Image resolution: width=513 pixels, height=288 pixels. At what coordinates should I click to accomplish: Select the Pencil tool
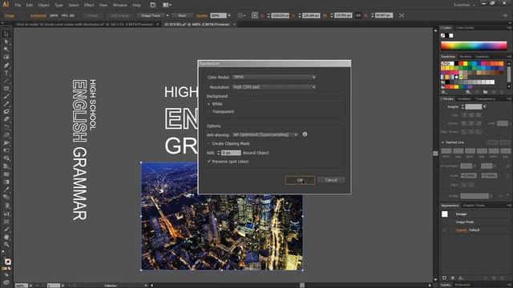tap(6, 104)
